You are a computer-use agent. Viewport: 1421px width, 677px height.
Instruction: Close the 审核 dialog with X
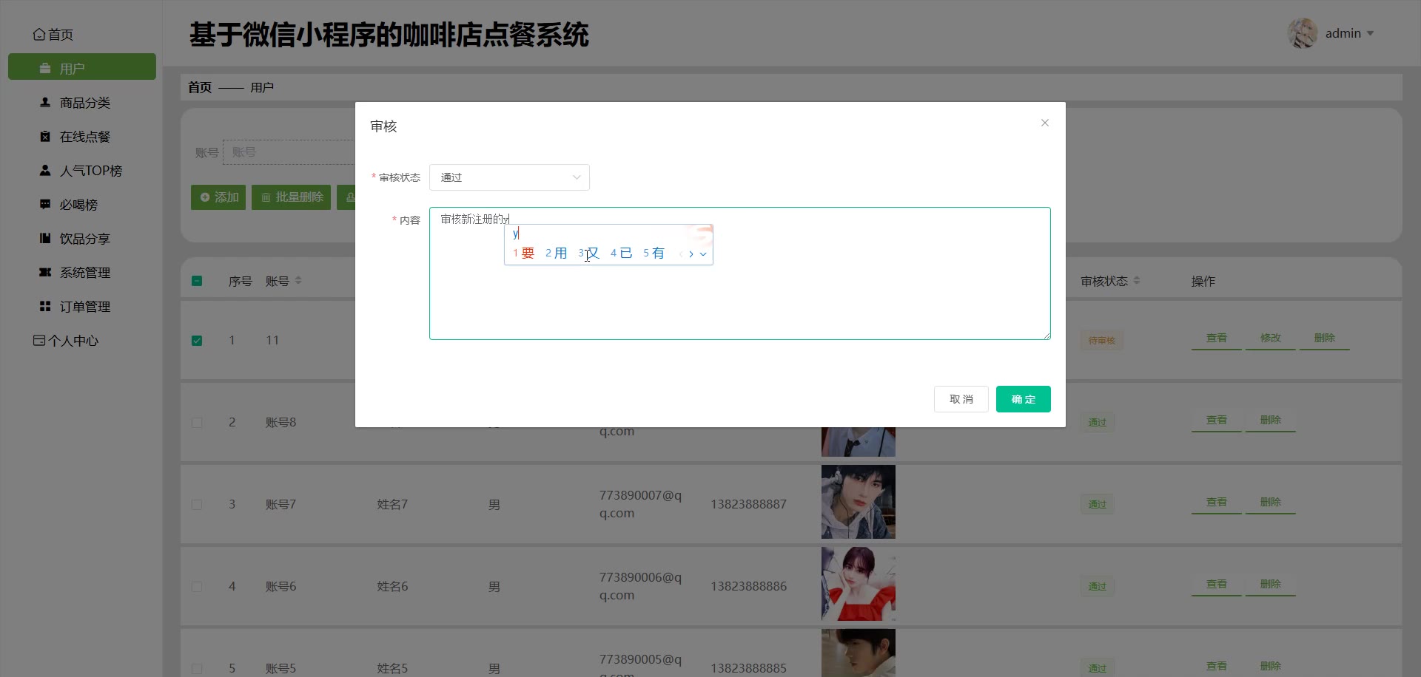click(x=1044, y=123)
